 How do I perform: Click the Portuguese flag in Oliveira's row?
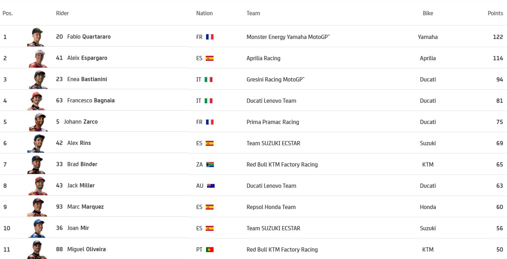210,249
